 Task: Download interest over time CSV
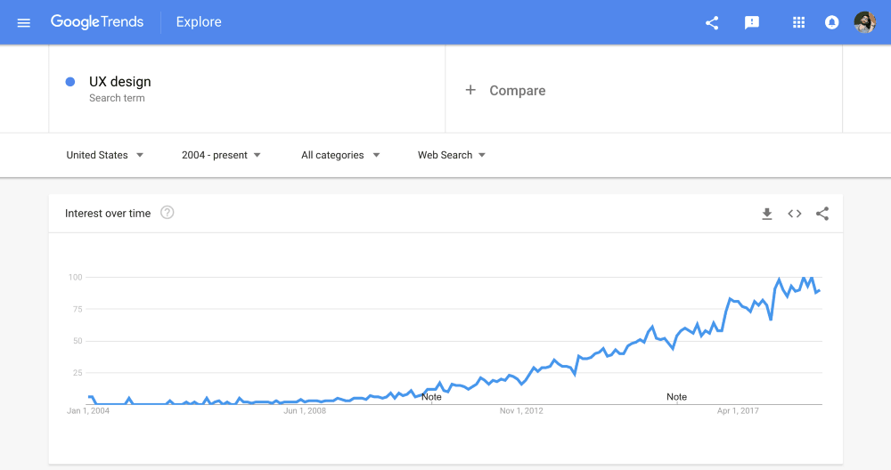[766, 214]
